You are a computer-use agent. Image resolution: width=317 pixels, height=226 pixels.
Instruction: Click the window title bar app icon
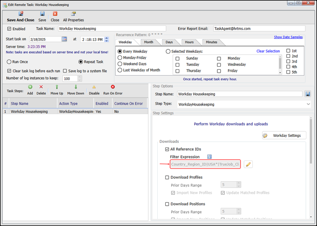(x=5, y=5)
